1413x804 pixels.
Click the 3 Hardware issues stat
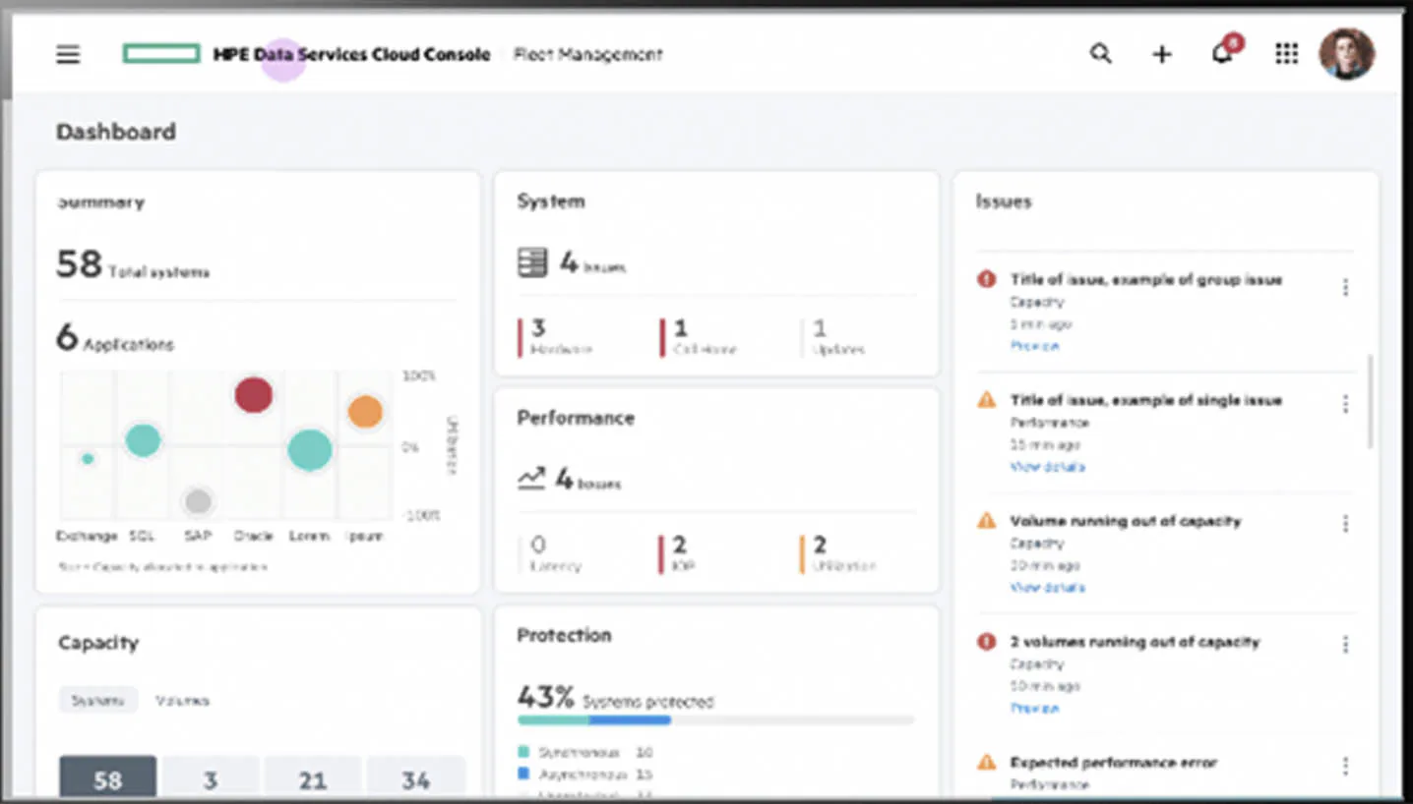tap(556, 337)
